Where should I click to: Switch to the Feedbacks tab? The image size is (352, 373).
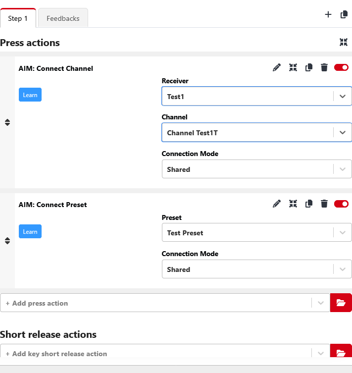click(63, 18)
